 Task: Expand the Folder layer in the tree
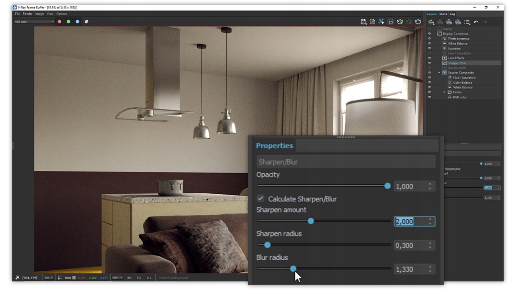click(444, 92)
